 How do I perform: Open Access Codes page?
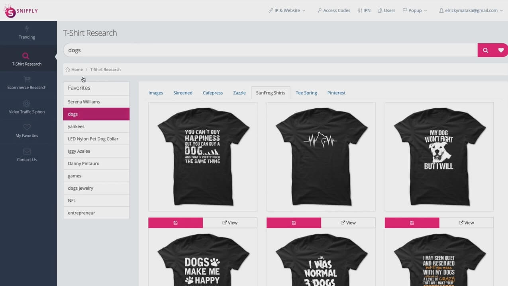334,10
